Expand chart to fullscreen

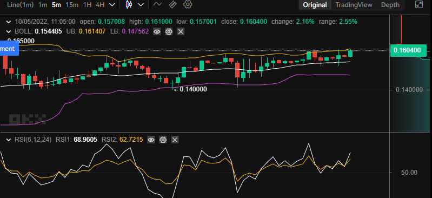[419, 4]
